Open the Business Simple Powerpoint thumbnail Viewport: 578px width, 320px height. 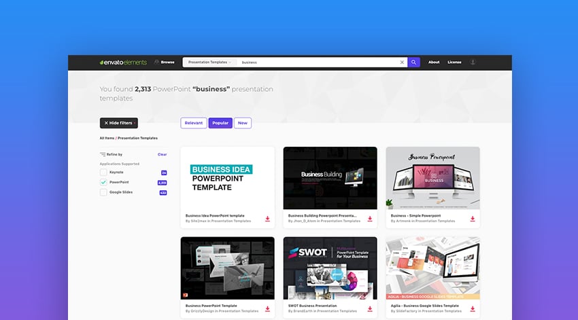click(x=432, y=178)
